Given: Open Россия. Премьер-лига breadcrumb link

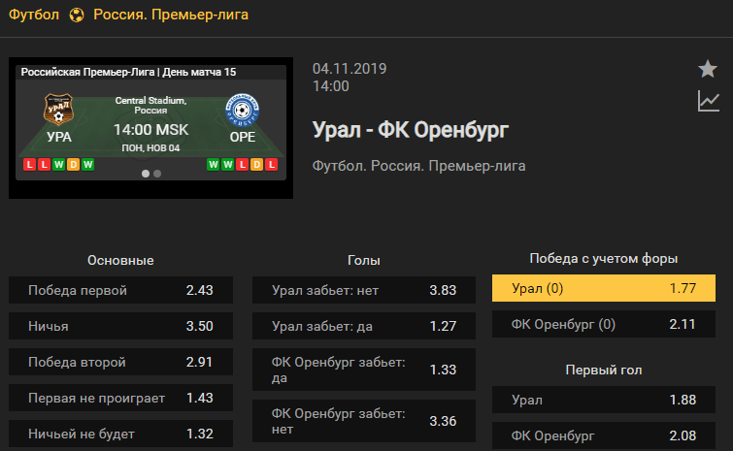Looking at the screenshot, I should [x=171, y=15].
